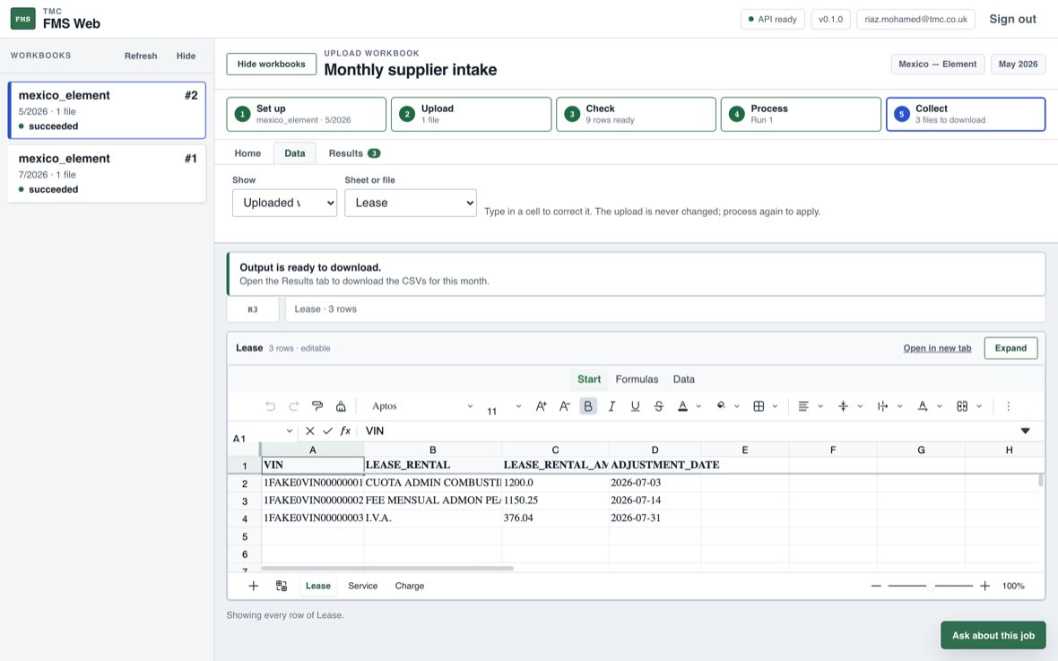
Task: Open the borders dropdown arrow
Action: [x=775, y=405]
